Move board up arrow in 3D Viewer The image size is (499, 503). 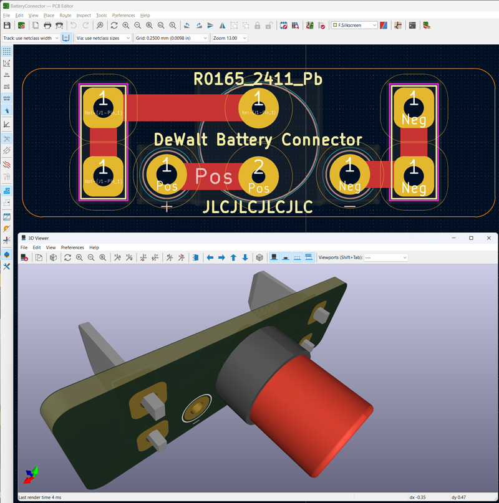click(x=233, y=257)
